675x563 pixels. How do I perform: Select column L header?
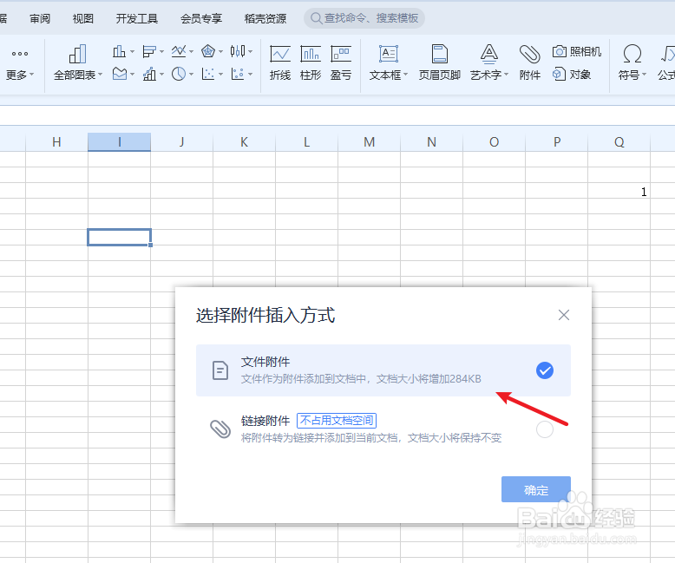(306, 142)
